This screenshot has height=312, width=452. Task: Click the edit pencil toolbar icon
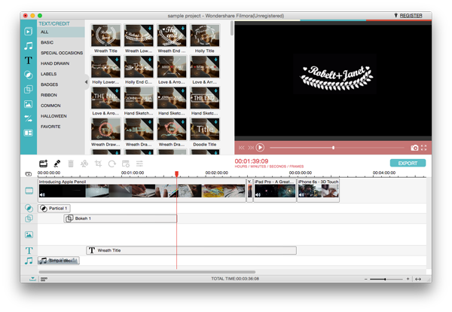point(57,164)
